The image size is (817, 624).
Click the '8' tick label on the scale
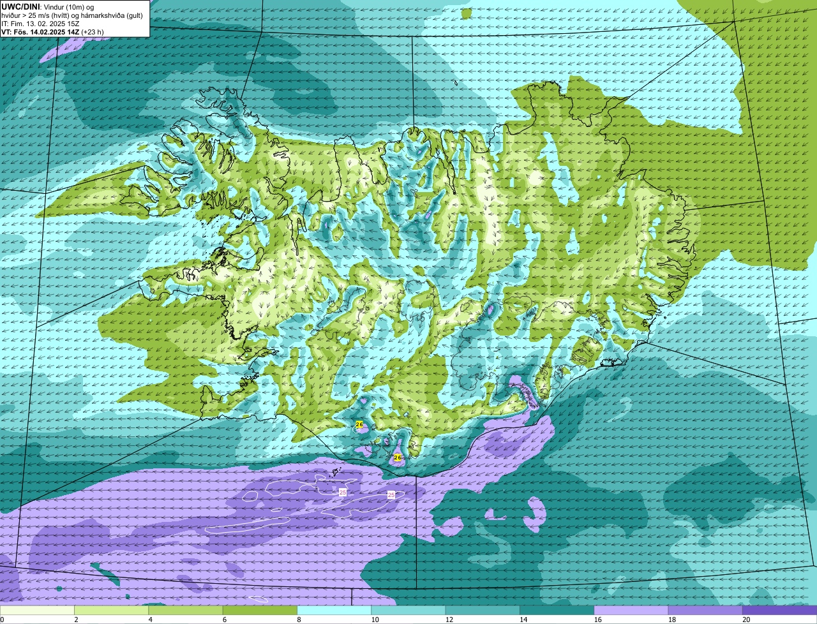[298, 620]
